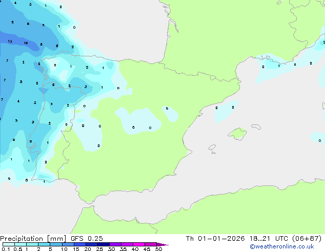Click the '(06+87)' run label
The image size is (325, 251).
pyautogui.click(x=307, y=239)
